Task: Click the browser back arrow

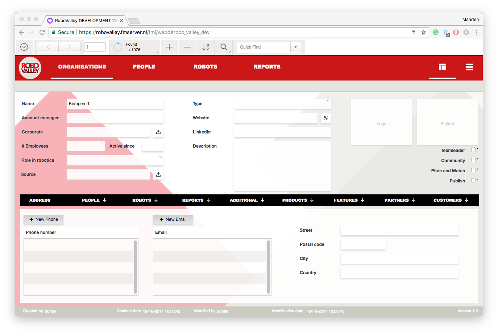Action: click(x=22, y=32)
